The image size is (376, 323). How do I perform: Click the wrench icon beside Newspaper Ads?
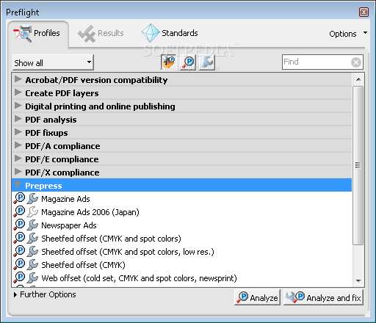[32, 225]
